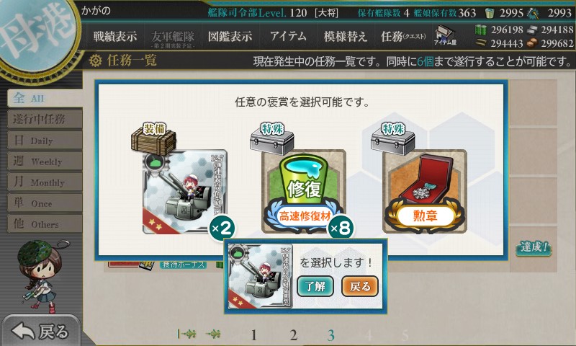
Task: Return using bottom-left 戻る back arrow
Action: [40, 331]
